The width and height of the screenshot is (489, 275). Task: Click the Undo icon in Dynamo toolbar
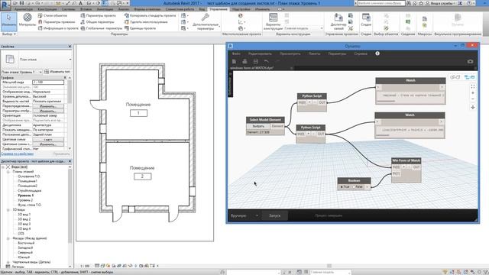click(266, 61)
